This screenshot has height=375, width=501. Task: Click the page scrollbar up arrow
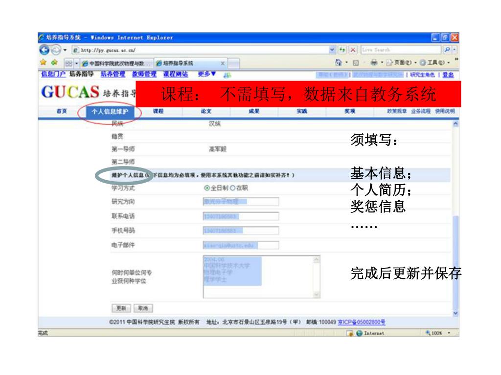(x=455, y=124)
